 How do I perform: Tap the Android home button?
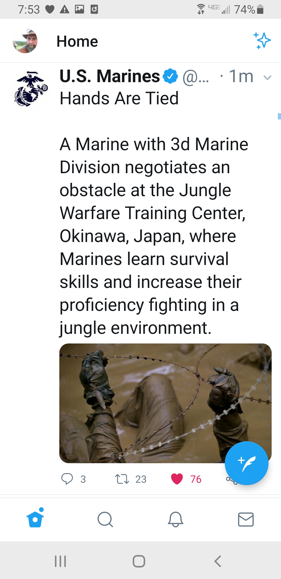click(139, 561)
